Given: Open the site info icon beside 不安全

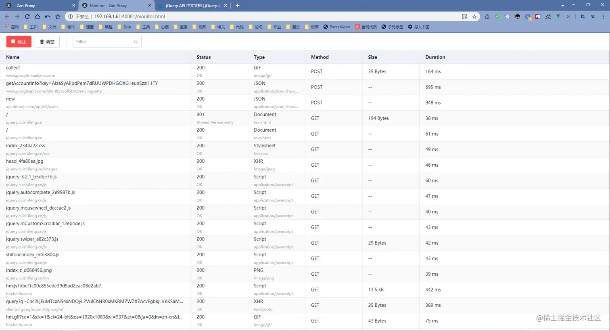Looking at the screenshot, I should tap(70, 17).
